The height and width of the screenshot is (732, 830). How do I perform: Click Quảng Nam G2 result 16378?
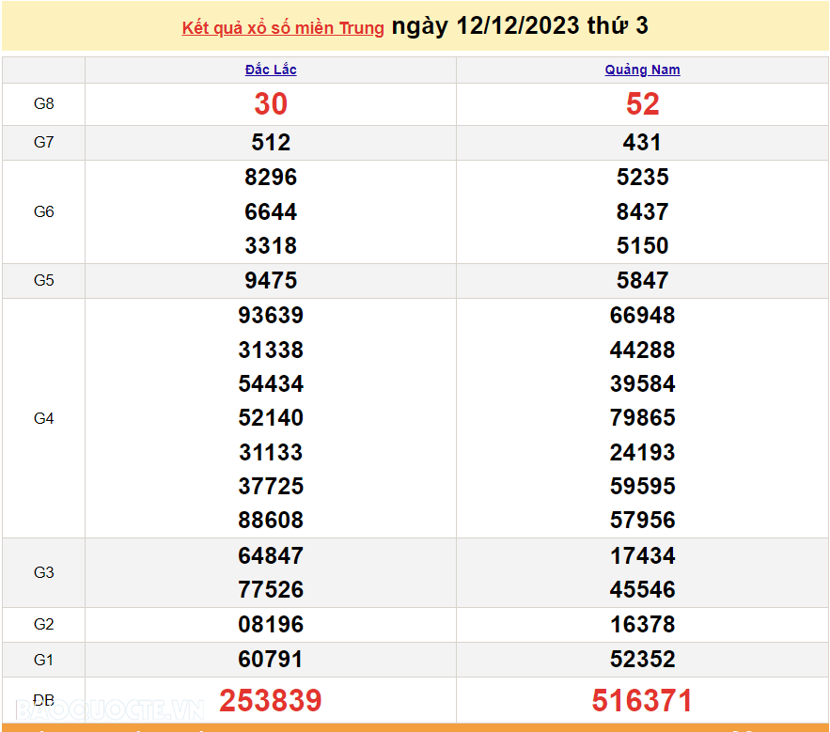[x=642, y=625]
